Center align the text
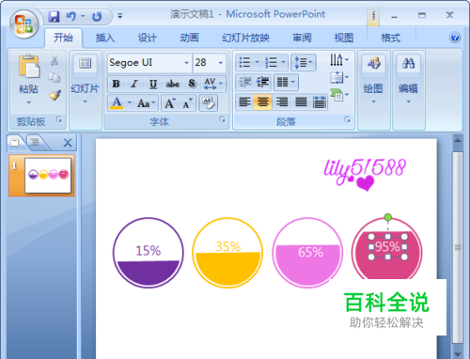 click(263, 102)
